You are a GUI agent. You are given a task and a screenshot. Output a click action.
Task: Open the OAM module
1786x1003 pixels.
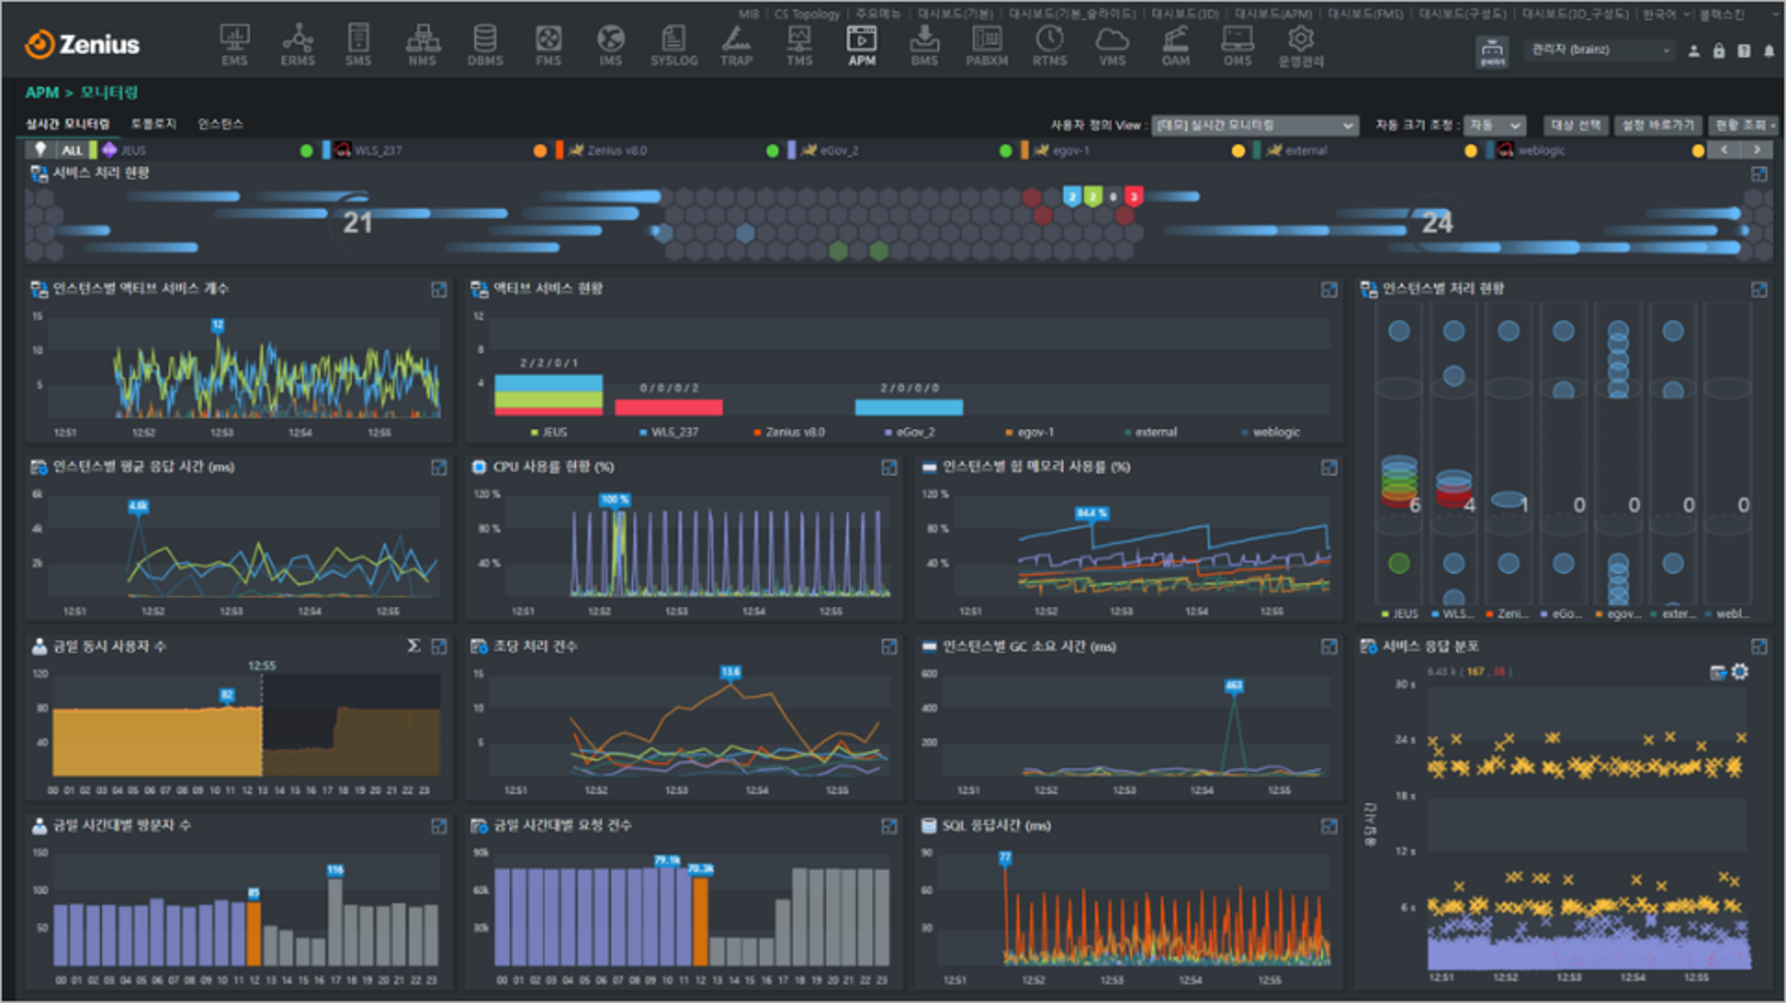(1175, 45)
